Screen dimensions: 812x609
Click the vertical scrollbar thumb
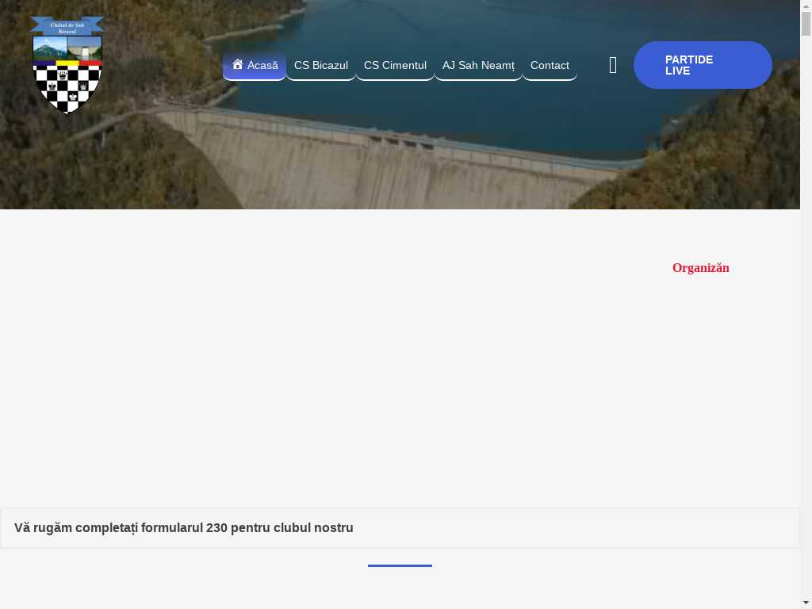pyautogui.click(x=806, y=24)
